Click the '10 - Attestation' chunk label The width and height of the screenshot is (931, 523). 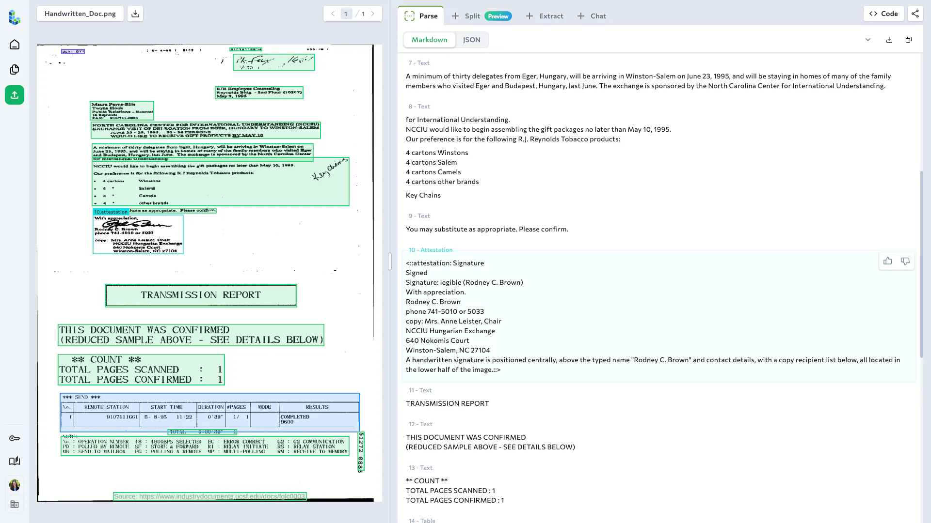pyautogui.click(x=431, y=250)
